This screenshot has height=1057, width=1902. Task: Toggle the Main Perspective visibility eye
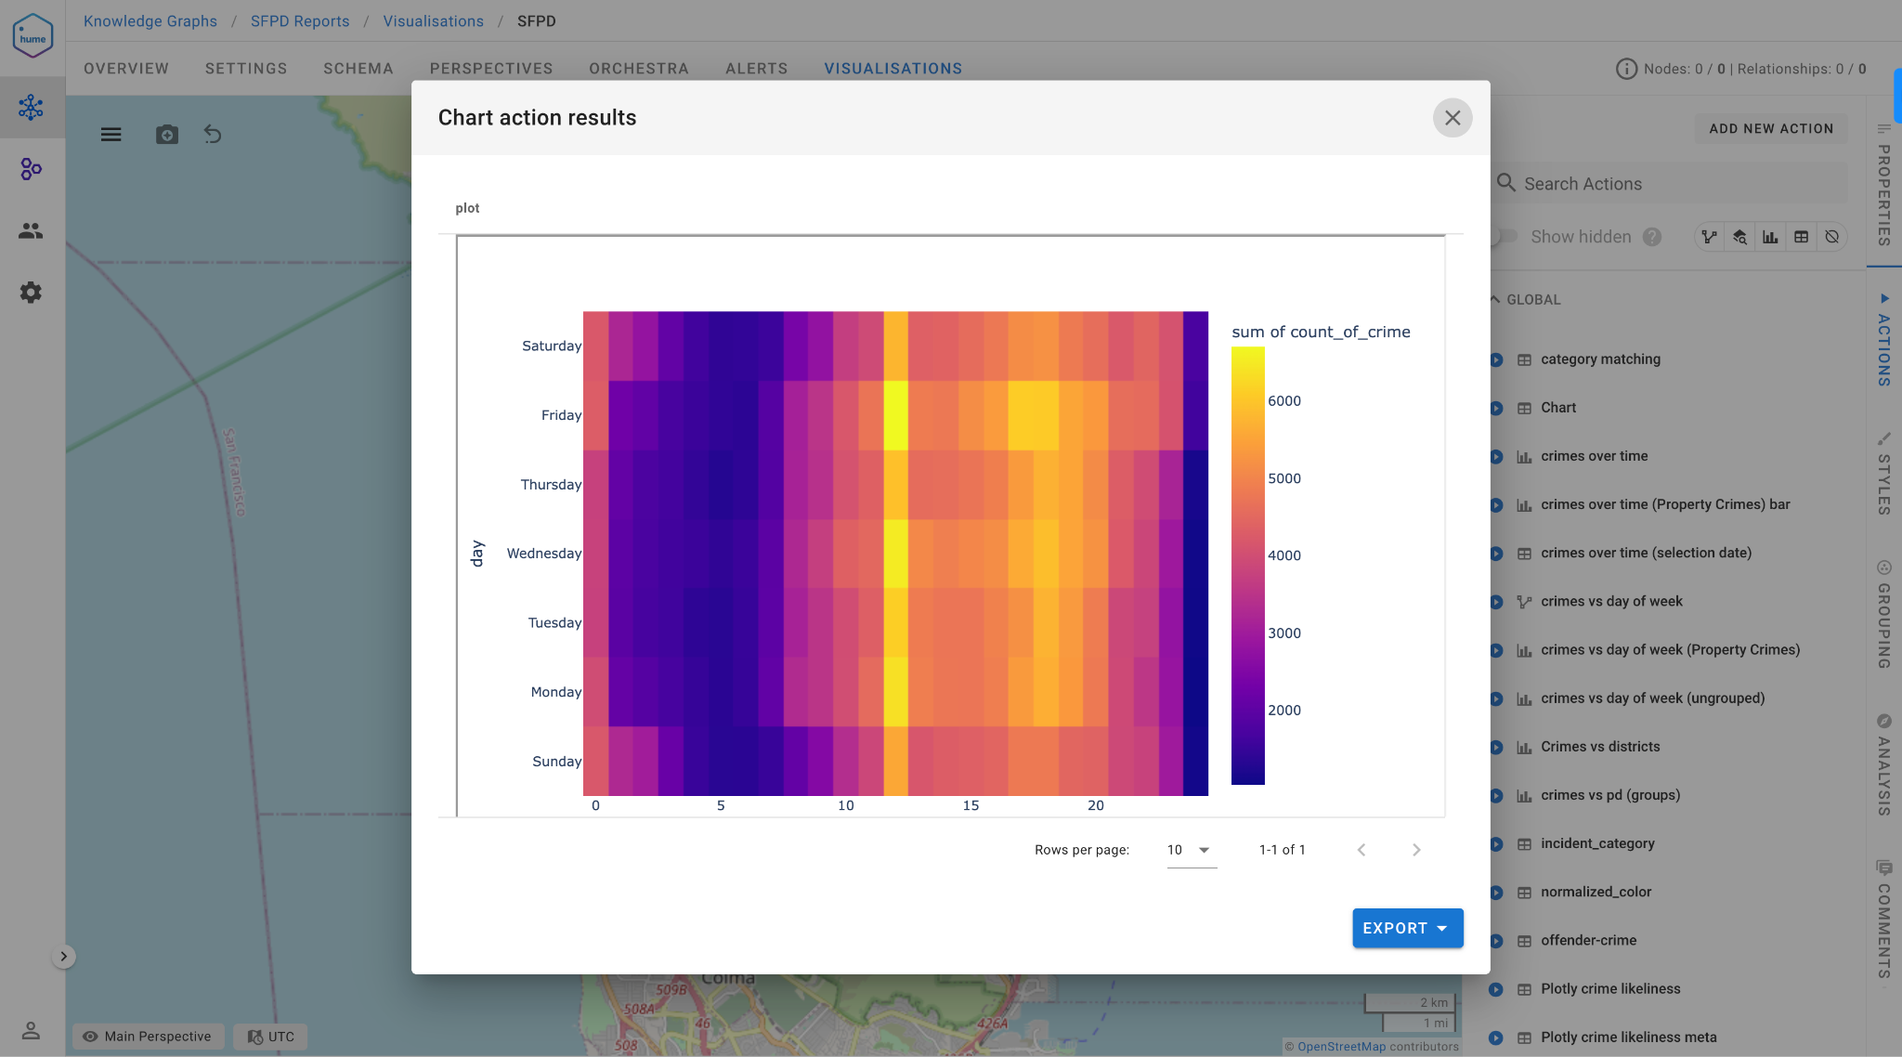(x=90, y=1037)
